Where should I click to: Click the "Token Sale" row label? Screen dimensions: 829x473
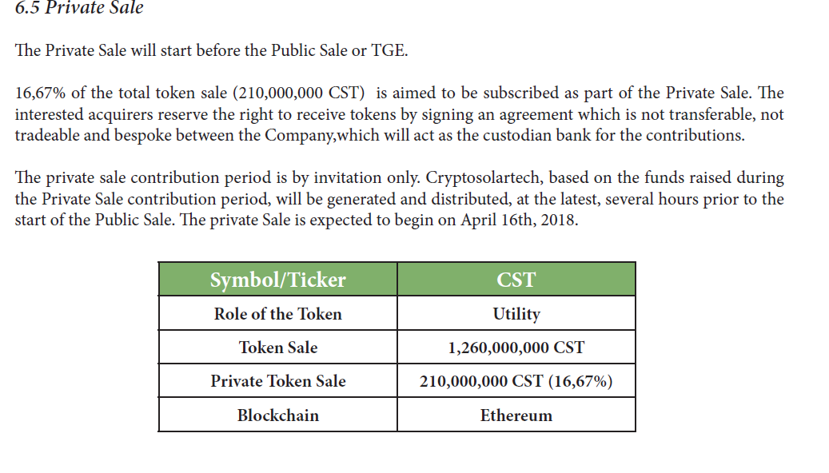click(x=277, y=348)
